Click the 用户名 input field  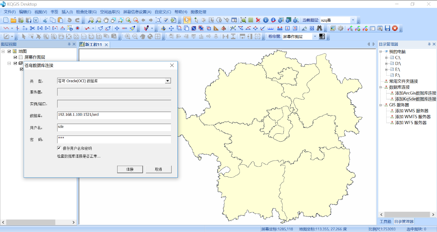114,128
